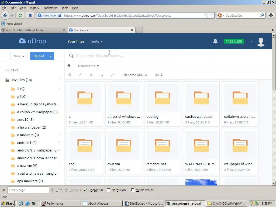The height and width of the screenshot is (207, 276).
Task: Open the new tab plus button
Action: 139,30
